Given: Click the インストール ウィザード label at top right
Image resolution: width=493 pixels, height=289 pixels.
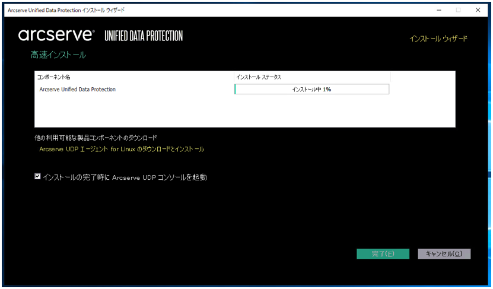Looking at the screenshot, I should 438,39.
